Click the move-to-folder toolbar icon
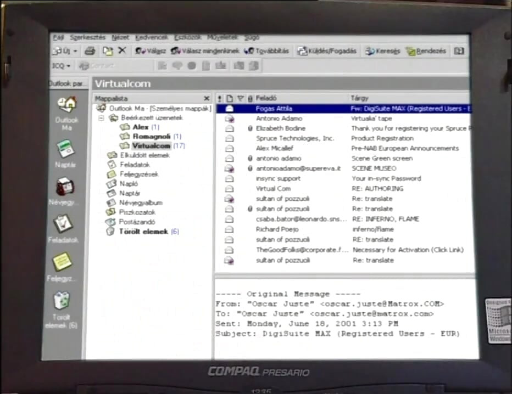 pyautogui.click(x=108, y=51)
